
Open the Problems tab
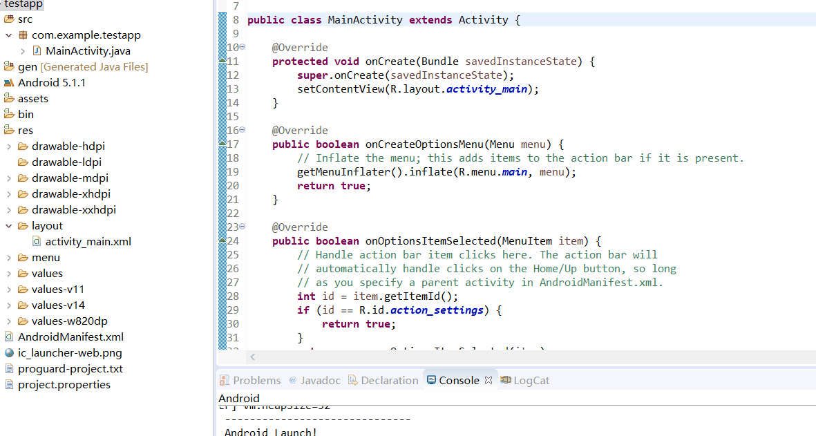tap(250, 380)
